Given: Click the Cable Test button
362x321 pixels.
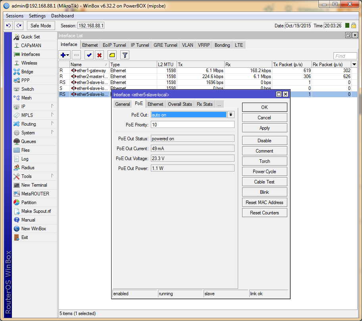Looking at the screenshot, I should click(264, 182).
